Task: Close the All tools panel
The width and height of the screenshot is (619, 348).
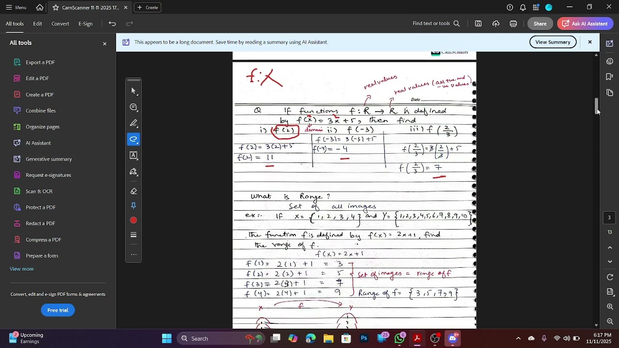Action: point(104,43)
